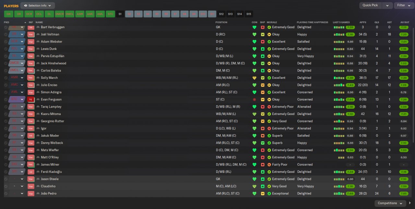Click the condition heart for Claudinho
The width and height of the screenshot is (415, 209).
tap(255, 186)
